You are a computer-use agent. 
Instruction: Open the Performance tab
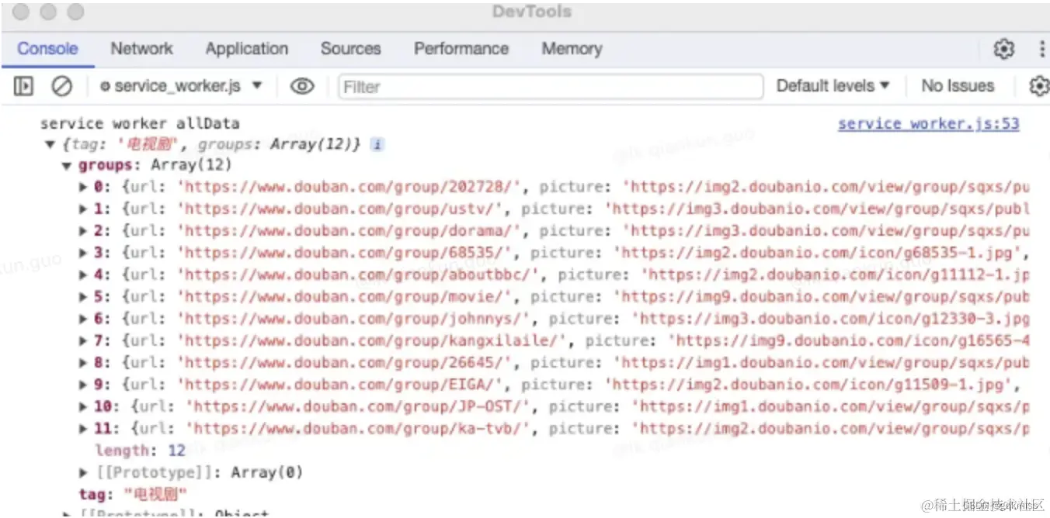click(461, 49)
